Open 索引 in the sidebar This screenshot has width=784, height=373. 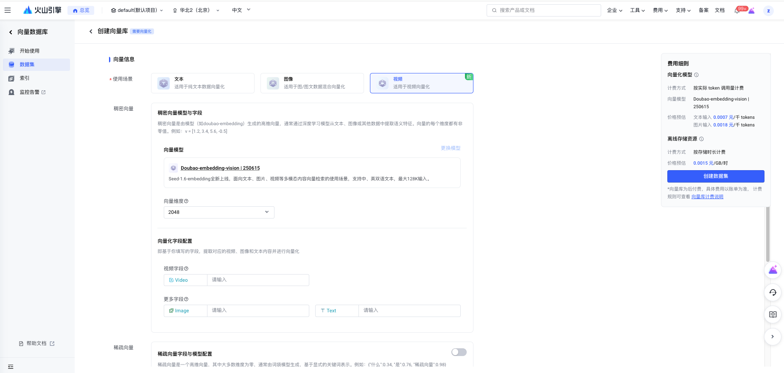point(36,78)
